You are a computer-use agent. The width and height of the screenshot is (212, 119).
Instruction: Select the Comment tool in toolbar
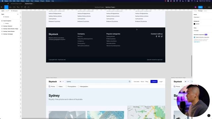point(28,7)
